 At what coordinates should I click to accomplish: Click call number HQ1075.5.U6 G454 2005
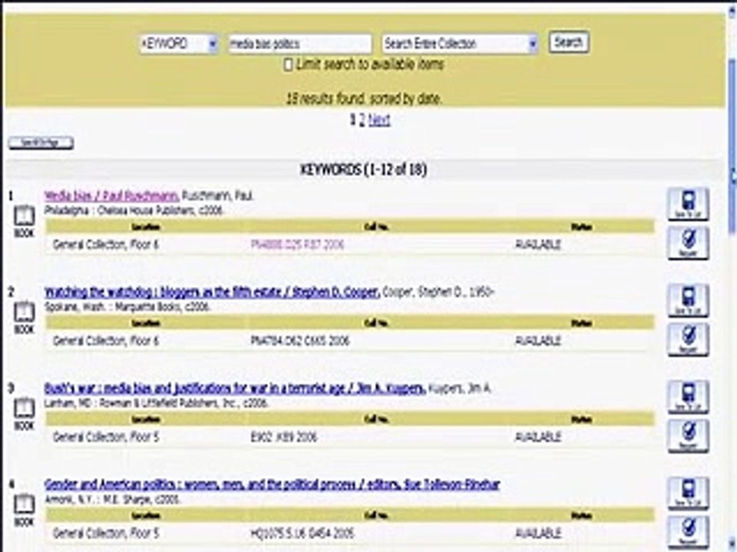(302, 534)
